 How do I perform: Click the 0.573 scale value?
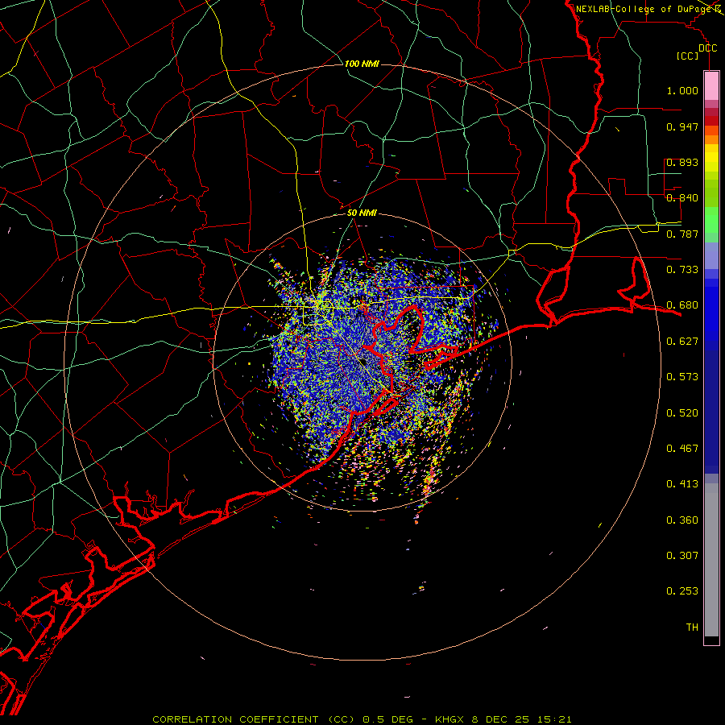click(682, 377)
